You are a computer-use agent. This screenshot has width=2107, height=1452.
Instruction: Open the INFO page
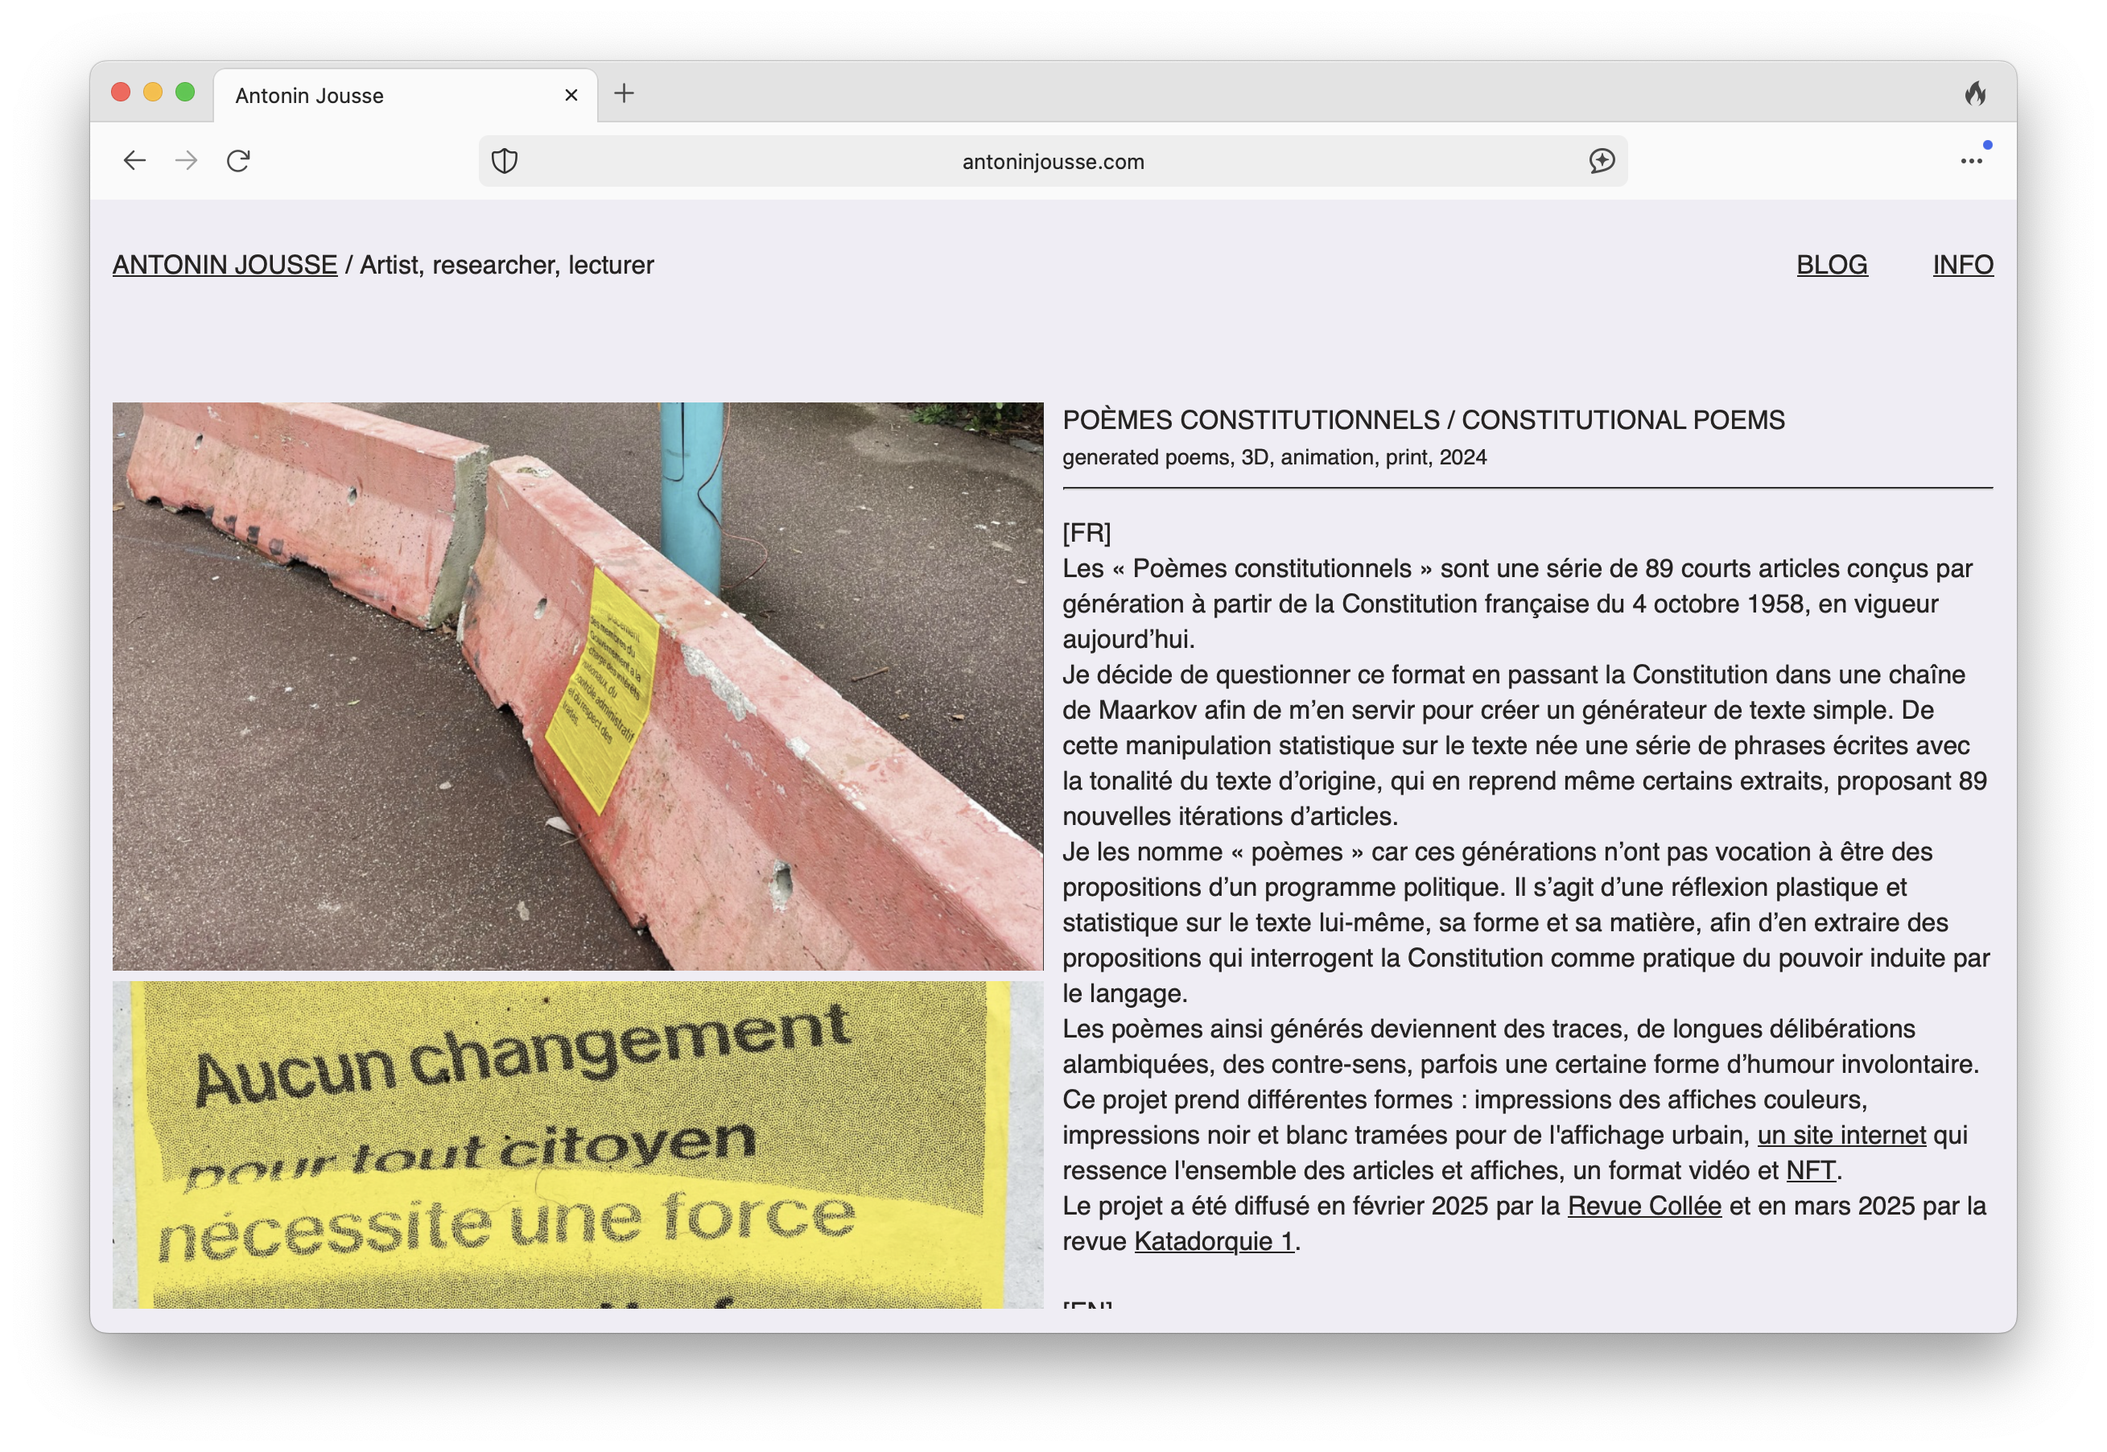[1962, 265]
